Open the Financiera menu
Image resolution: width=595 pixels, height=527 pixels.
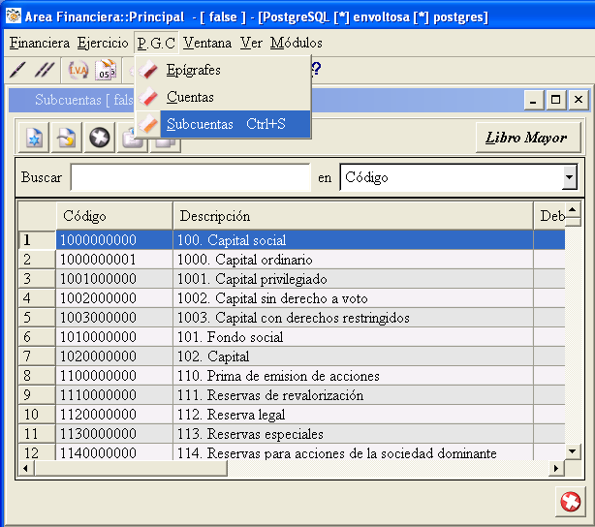(x=40, y=43)
